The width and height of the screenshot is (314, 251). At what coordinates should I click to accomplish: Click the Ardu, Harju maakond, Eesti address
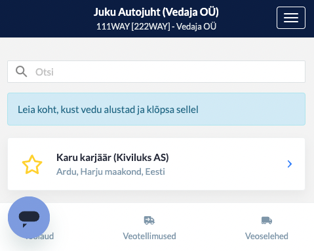tap(111, 171)
